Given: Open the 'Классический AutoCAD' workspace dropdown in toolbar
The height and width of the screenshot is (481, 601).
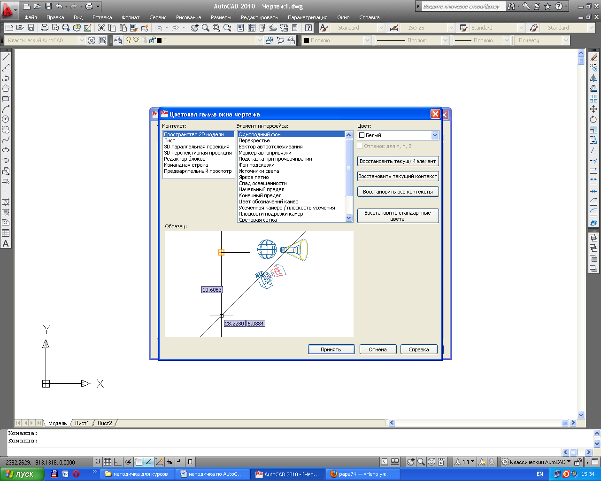Looking at the screenshot, I should pyautogui.click(x=82, y=40).
